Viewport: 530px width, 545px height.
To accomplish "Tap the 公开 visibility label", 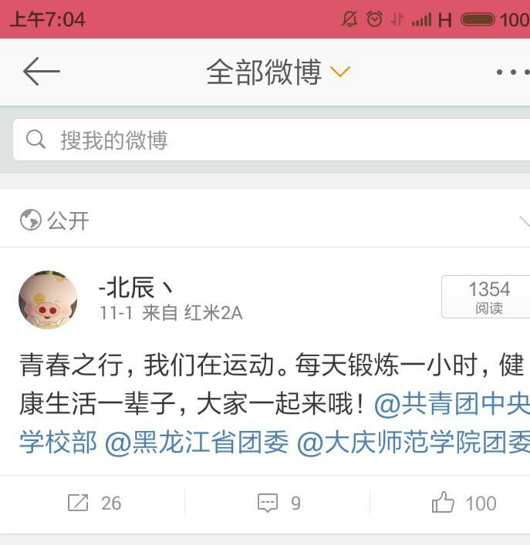I will (x=68, y=220).
